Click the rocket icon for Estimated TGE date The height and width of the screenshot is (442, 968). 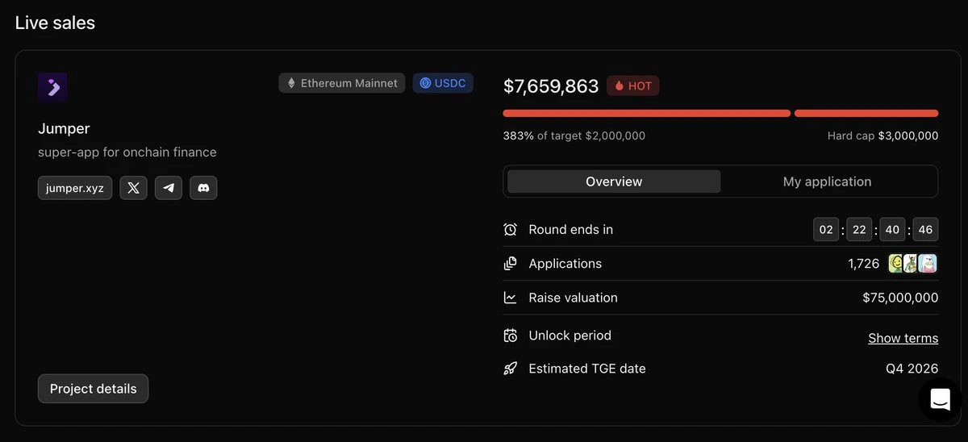tap(510, 369)
